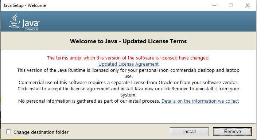Close the Java Setup window
This screenshot has width=257, height=140.
248,5
